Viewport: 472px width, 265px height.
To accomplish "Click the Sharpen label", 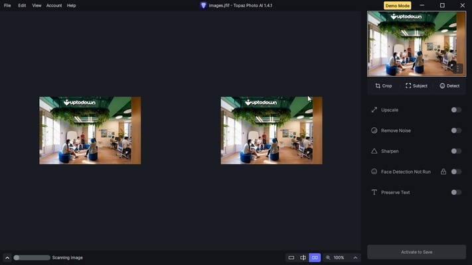I will tap(390, 151).
